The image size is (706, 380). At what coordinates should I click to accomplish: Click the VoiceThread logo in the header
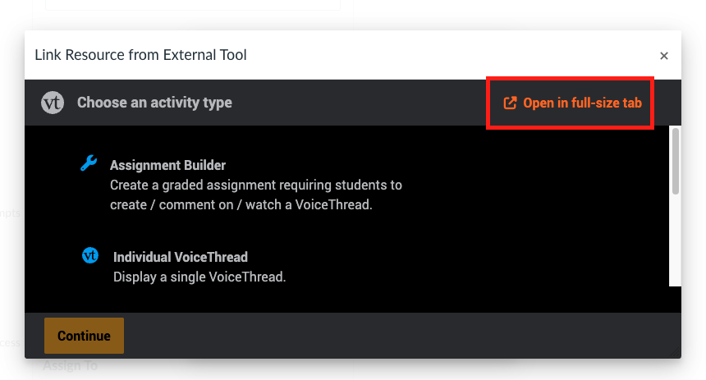click(53, 103)
